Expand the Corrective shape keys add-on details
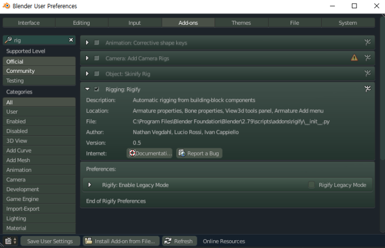The height and width of the screenshot is (248, 385). [87, 42]
